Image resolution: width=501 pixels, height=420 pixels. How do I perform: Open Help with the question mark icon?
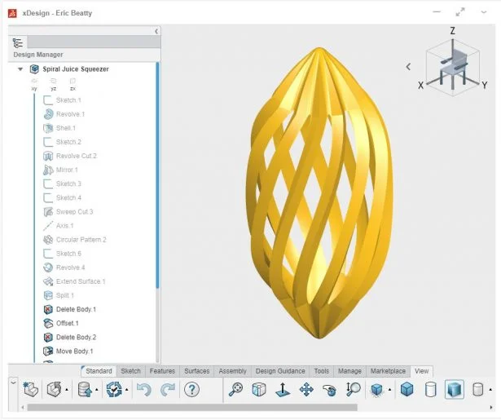pyautogui.click(x=191, y=390)
